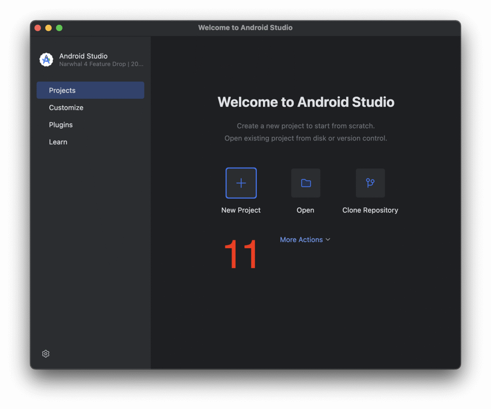Click the New Project text label
The width and height of the screenshot is (491, 409).
(241, 210)
